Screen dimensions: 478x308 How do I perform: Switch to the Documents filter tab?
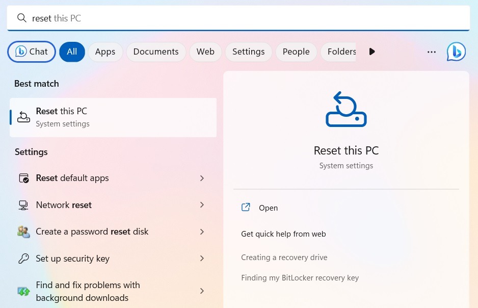(155, 52)
